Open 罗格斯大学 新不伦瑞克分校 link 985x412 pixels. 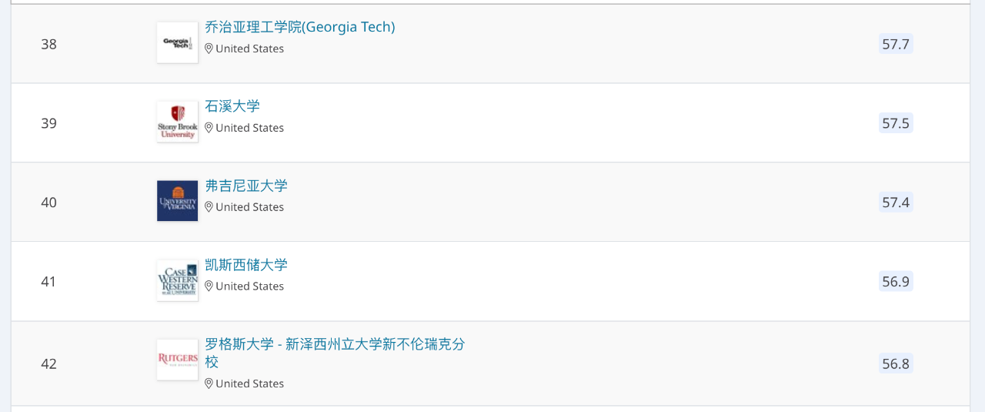335,344
